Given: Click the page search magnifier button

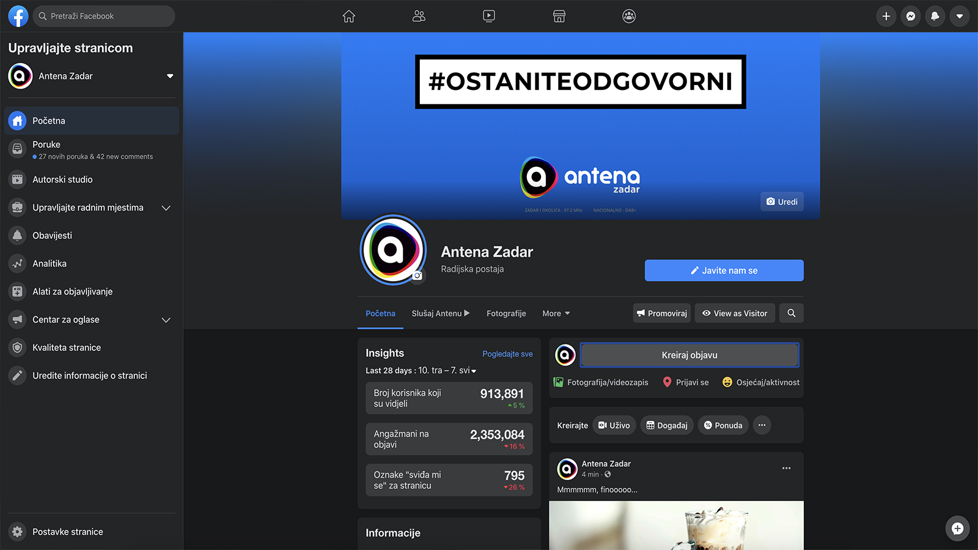Looking at the screenshot, I should click(x=792, y=313).
